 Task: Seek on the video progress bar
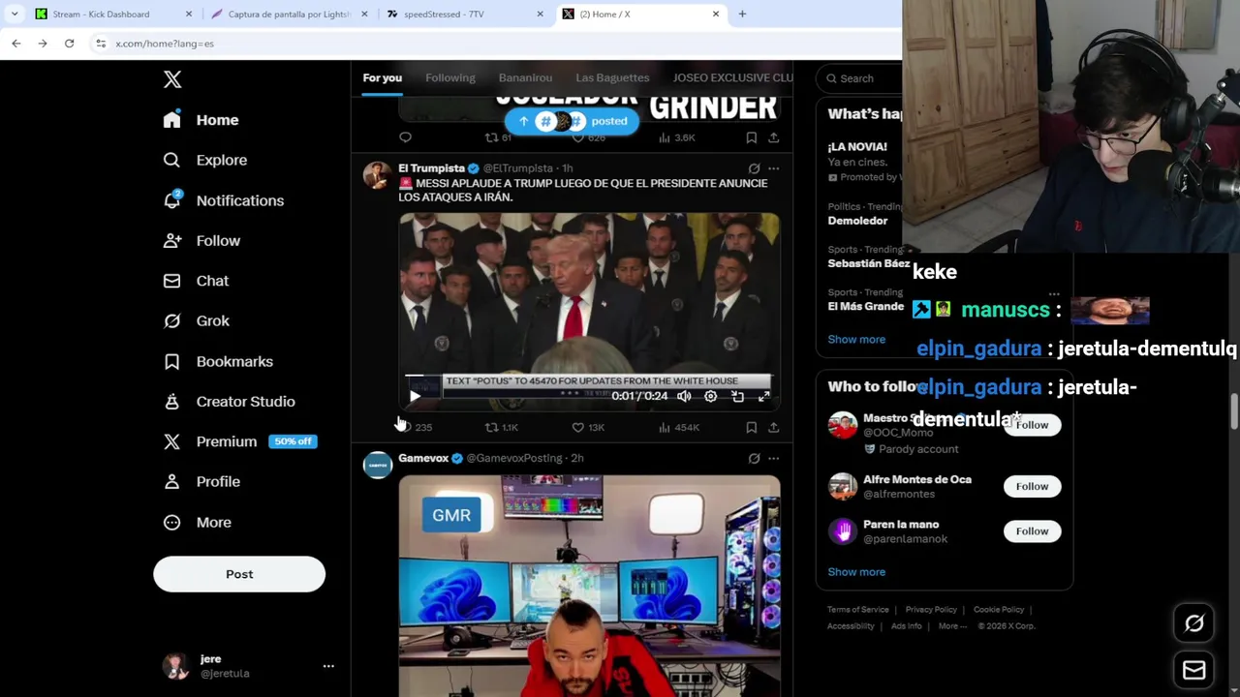[588, 376]
